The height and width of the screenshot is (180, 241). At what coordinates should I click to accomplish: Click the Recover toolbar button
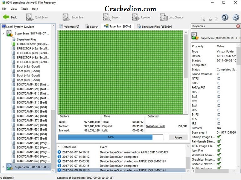click(141, 17)
